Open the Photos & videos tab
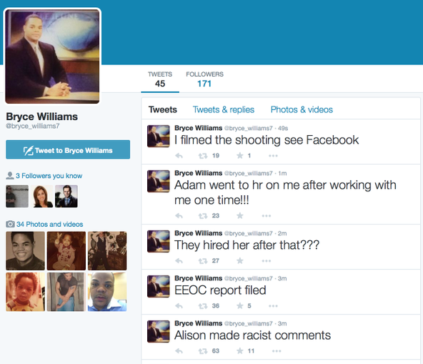Image resolution: width=423 pixels, height=364 pixels. tap(302, 109)
